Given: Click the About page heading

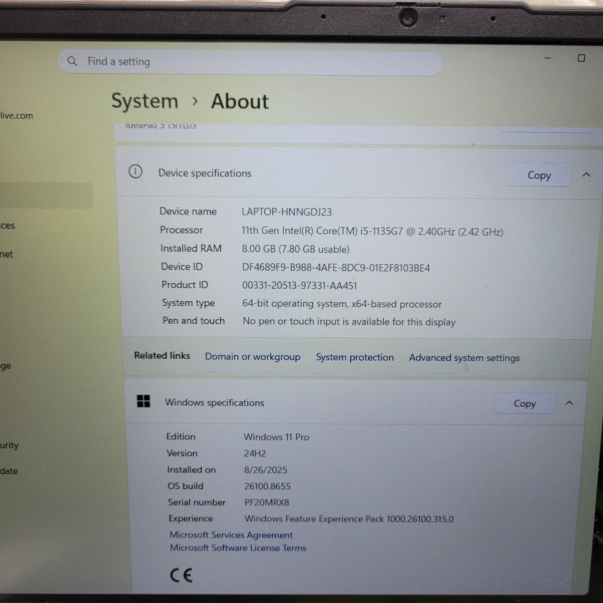Looking at the screenshot, I should [240, 101].
